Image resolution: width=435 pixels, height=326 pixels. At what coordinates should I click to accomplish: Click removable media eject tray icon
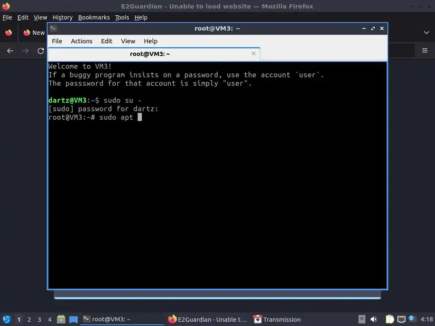click(362, 319)
